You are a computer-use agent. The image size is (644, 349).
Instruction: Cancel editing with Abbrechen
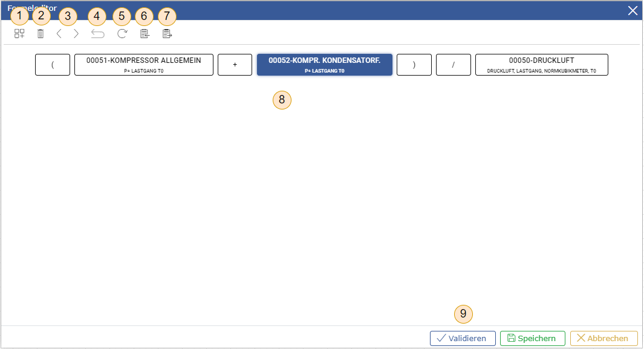click(603, 338)
